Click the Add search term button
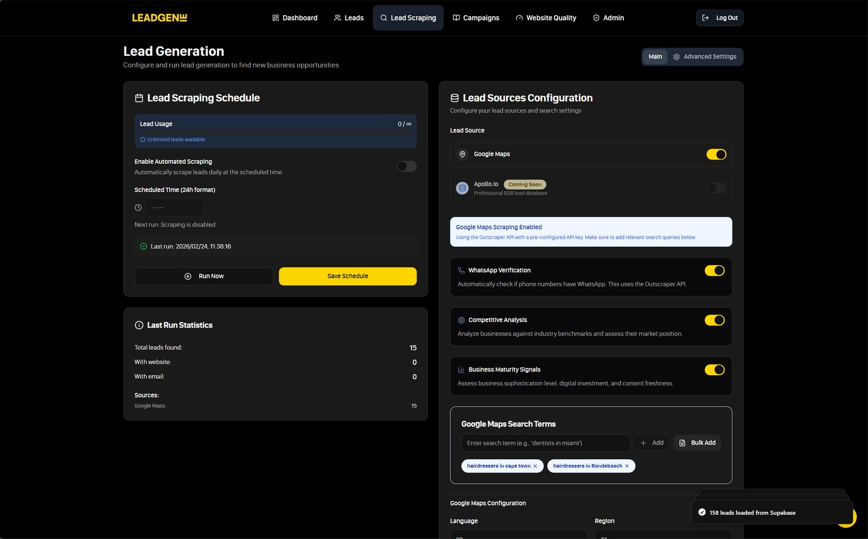This screenshot has width=868, height=539. [x=652, y=443]
